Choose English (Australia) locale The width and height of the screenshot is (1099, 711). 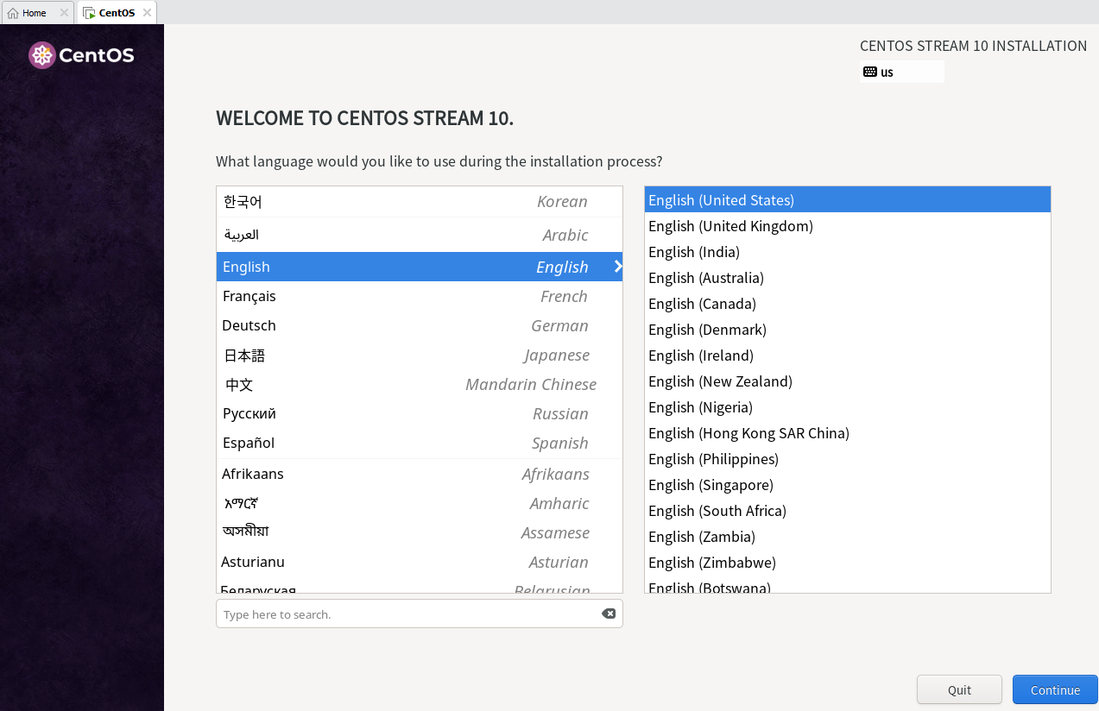pyautogui.click(x=848, y=278)
